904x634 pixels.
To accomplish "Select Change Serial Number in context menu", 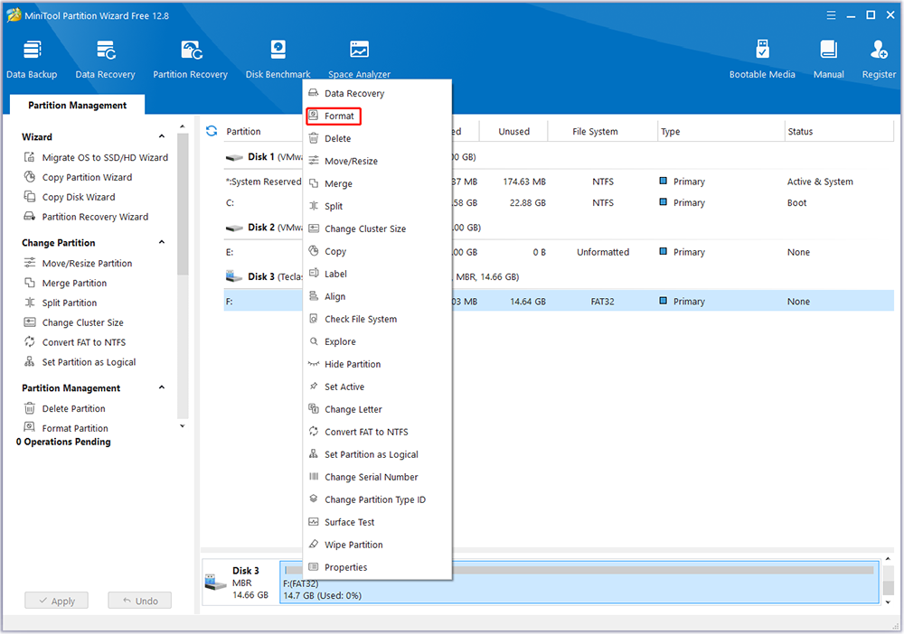I will pyautogui.click(x=377, y=477).
